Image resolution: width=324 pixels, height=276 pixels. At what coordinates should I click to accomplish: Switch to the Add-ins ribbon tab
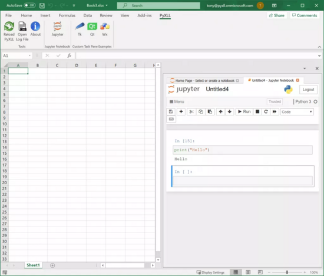tap(144, 15)
